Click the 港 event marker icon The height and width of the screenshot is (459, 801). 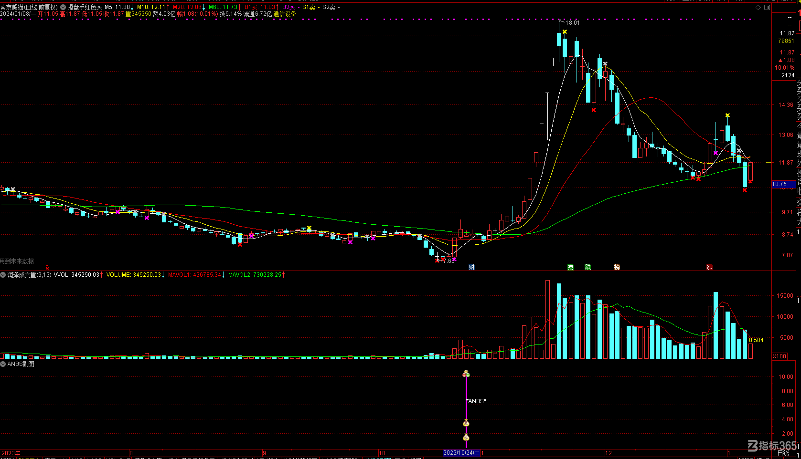pyautogui.click(x=570, y=267)
